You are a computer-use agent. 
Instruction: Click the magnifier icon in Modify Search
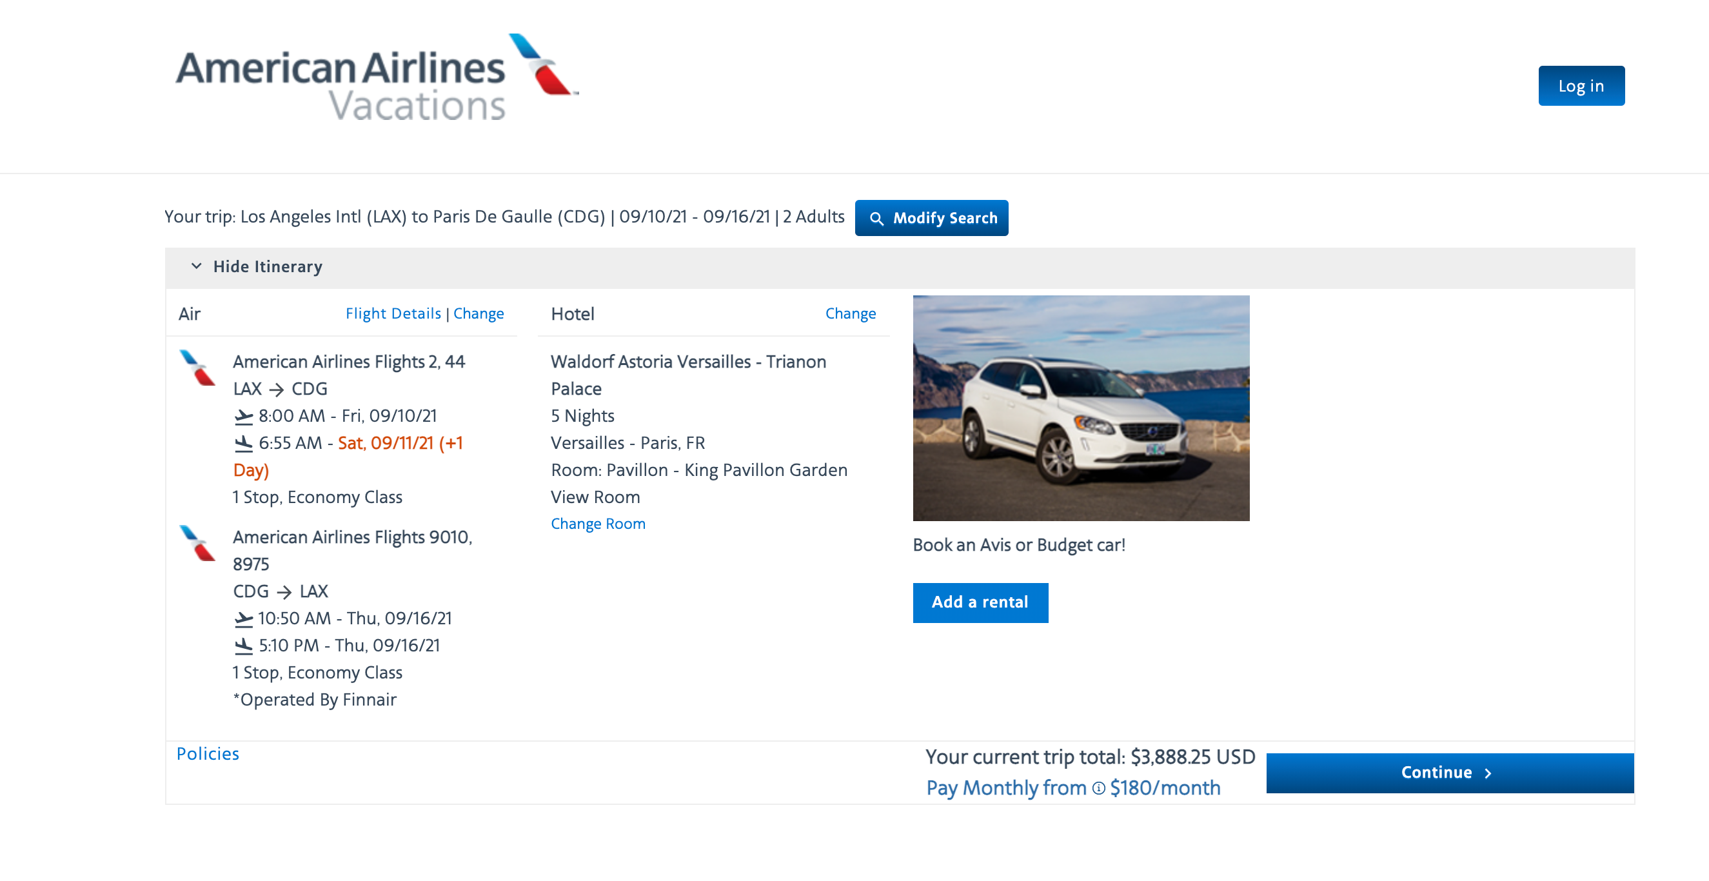click(x=876, y=218)
